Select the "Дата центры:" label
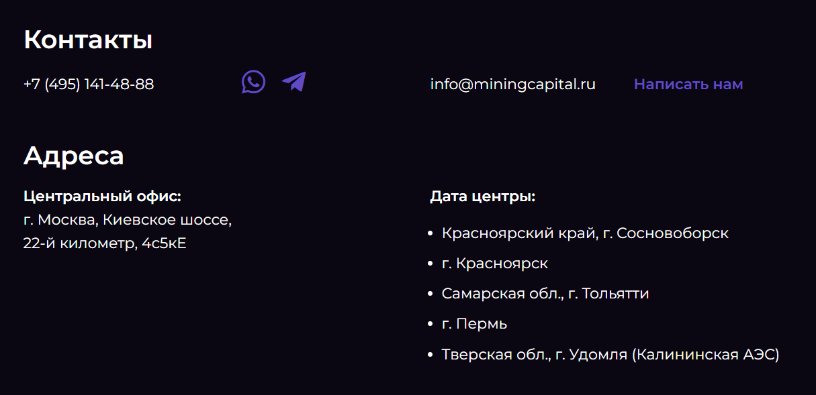The height and width of the screenshot is (395, 816). point(483,197)
